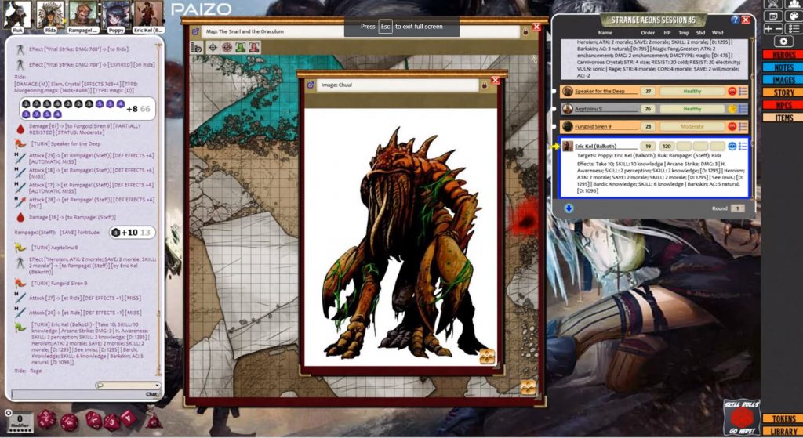
Task: Click Eric Kel's HP field showing 120
Action: click(x=667, y=146)
